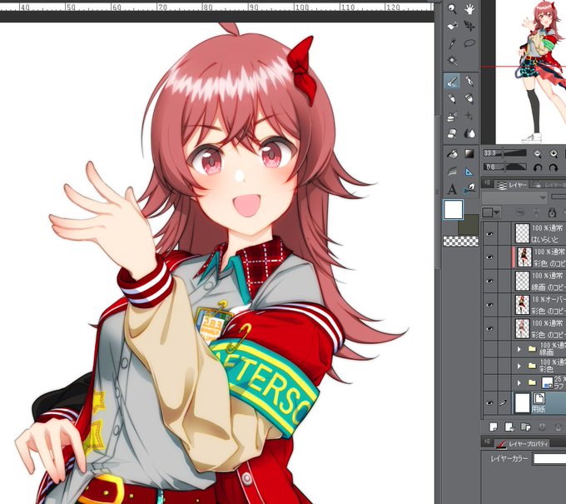
Task: Rotate the canvas right in navigator
Action: click(554, 167)
